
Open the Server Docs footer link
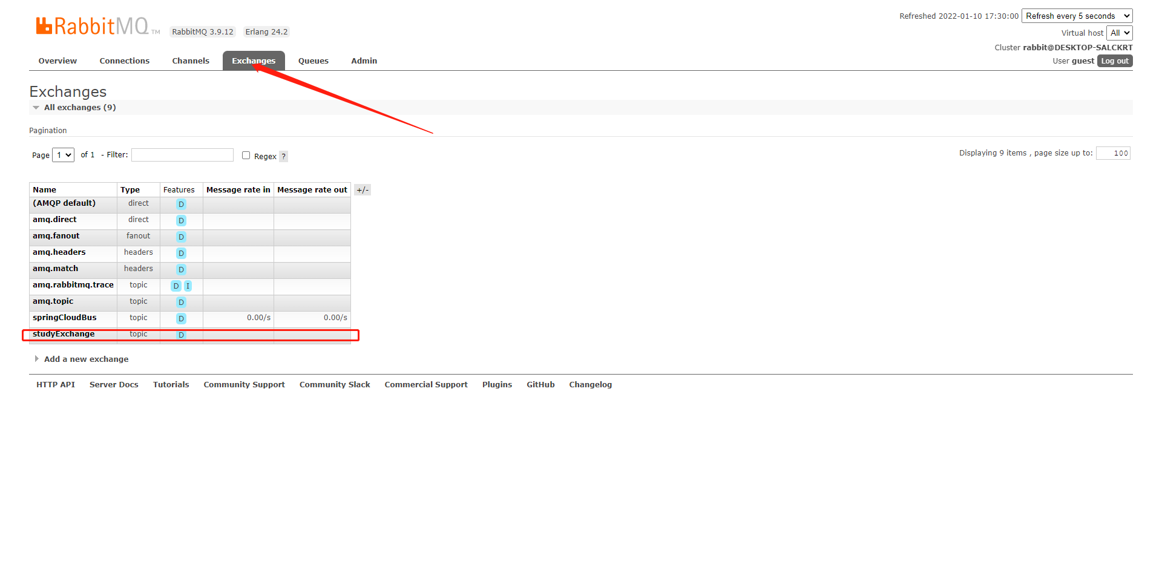(x=114, y=385)
